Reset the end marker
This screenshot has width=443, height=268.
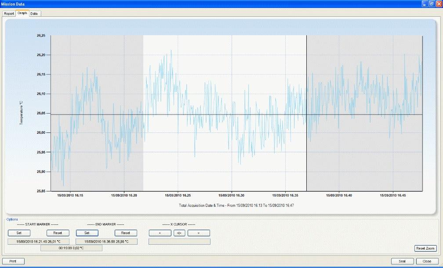click(126, 233)
